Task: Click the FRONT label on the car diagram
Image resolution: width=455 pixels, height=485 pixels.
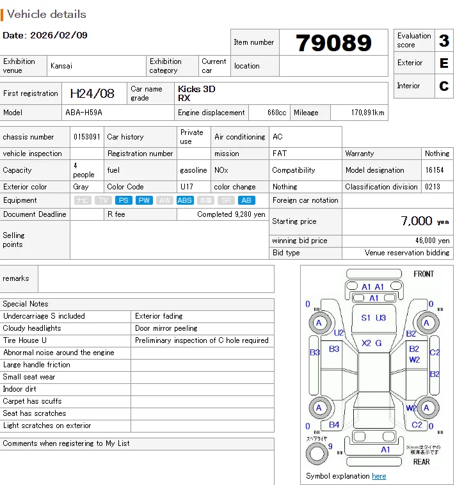Action: (x=424, y=274)
